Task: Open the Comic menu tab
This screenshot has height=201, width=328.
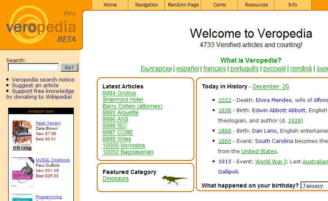Action: (220, 5)
